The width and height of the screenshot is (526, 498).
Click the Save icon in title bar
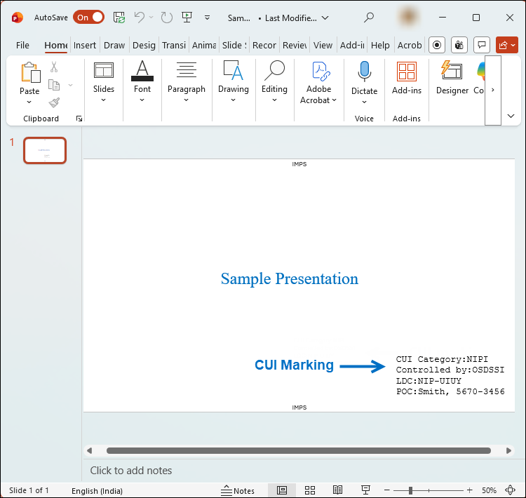click(x=119, y=18)
